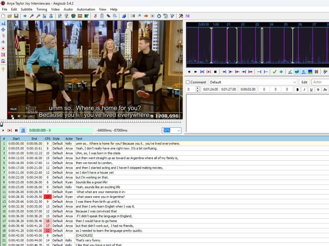Open the Jump To dialog
Screen dimensions: 329x246
(x=25, y=16)
